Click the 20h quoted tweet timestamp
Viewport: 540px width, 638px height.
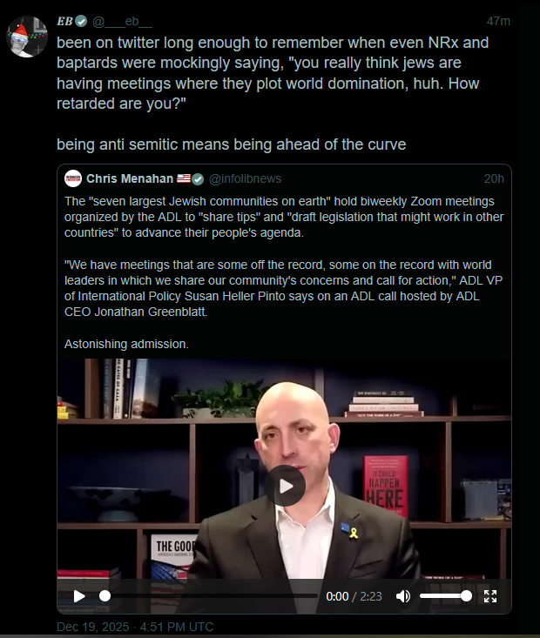click(494, 178)
